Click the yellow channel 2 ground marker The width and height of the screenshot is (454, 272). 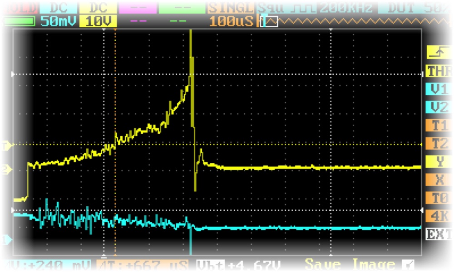tap(7, 169)
